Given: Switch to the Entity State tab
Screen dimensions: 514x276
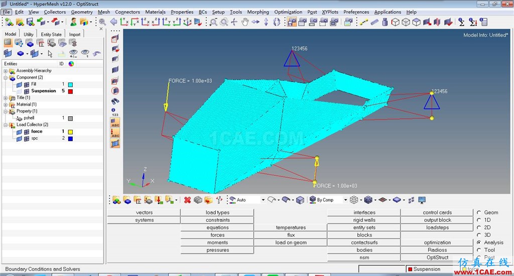Looking at the screenshot, I should 51,34.
